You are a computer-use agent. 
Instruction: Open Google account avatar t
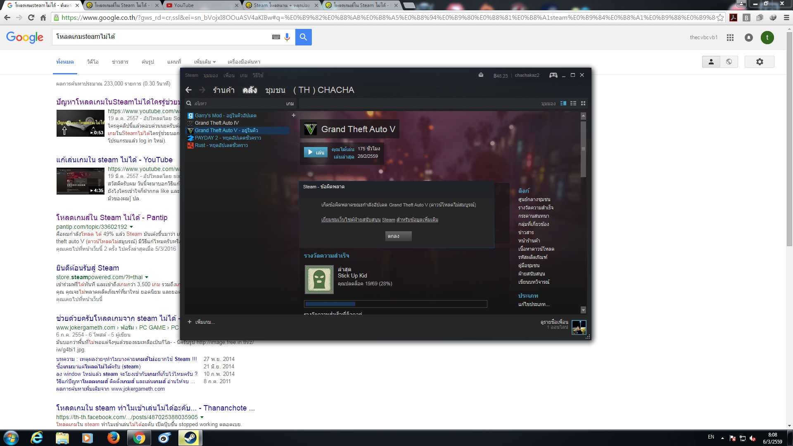[x=767, y=38]
